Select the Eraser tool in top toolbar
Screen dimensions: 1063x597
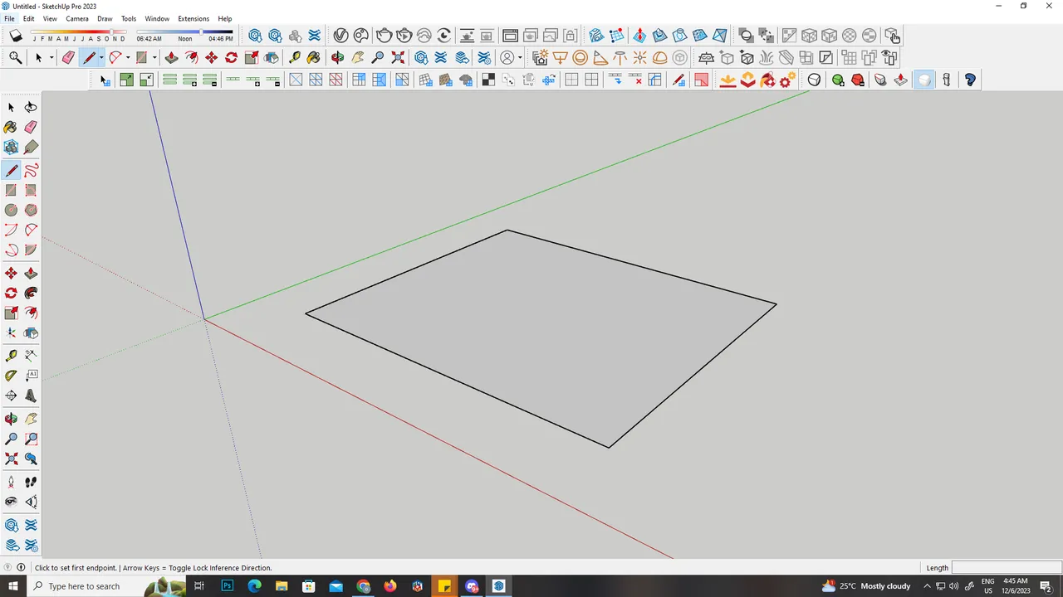pyautogui.click(x=68, y=57)
